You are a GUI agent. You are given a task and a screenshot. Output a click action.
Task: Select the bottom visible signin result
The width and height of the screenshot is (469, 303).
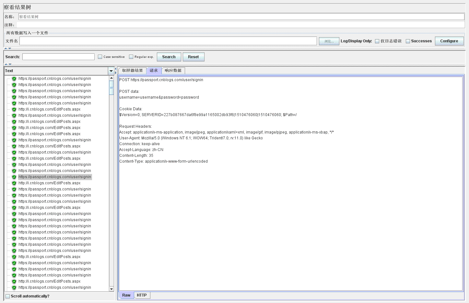pos(55,288)
